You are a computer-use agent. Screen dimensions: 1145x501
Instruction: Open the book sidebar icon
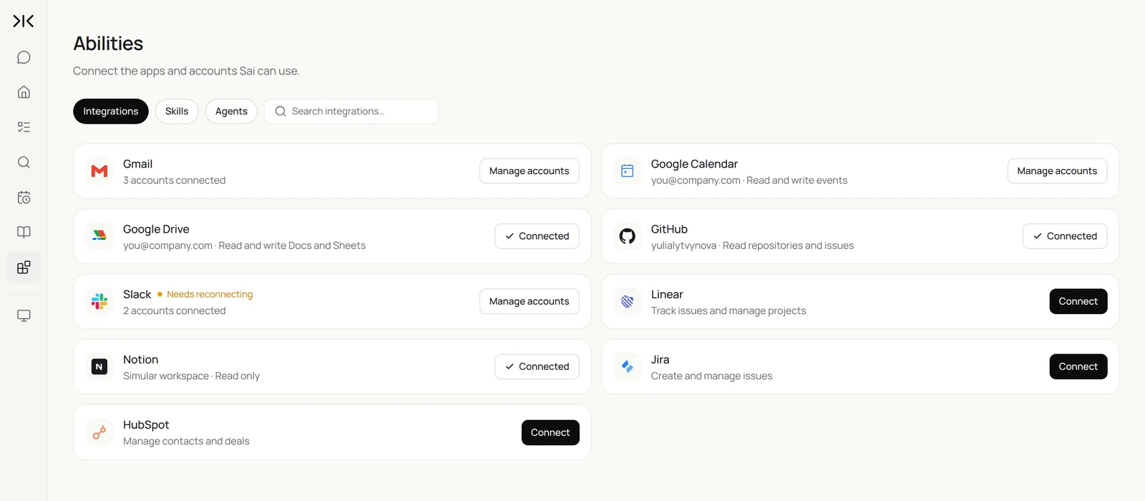click(x=24, y=232)
